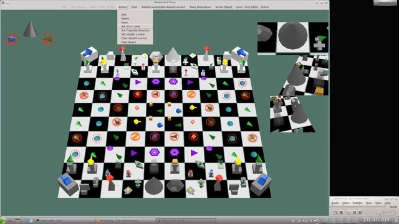This screenshot has height=224, width=399.
Task: Open the Action menu
Action: 122,7
